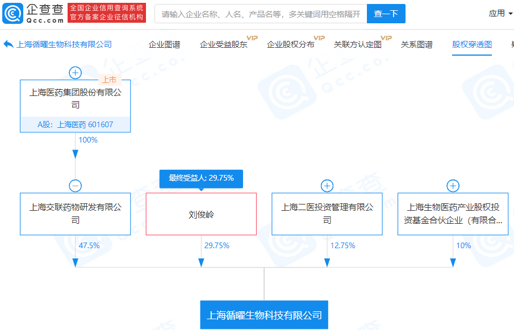This screenshot has height=330, width=514.
Task: Expand the 上海二医投资管理 node
Action: (x=327, y=186)
